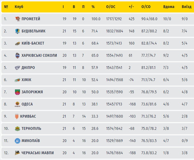Click the Харківські Соколи team logo

point(18,56)
